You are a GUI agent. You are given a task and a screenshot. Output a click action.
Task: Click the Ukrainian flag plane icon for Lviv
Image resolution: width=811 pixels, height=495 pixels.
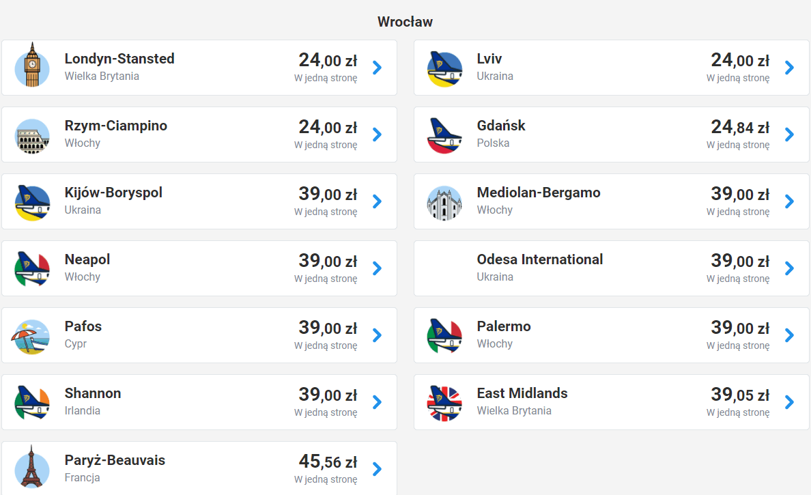(x=444, y=68)
